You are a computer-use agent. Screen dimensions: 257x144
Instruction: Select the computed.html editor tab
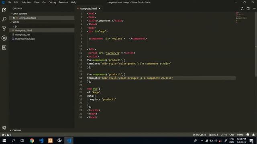[89, 8]
